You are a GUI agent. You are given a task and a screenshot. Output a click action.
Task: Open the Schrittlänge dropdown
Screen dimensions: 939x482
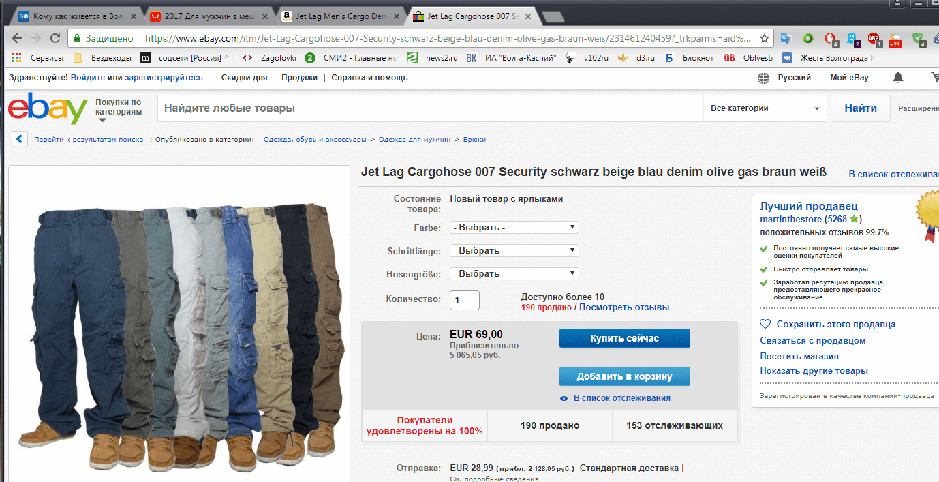[514, 251]
